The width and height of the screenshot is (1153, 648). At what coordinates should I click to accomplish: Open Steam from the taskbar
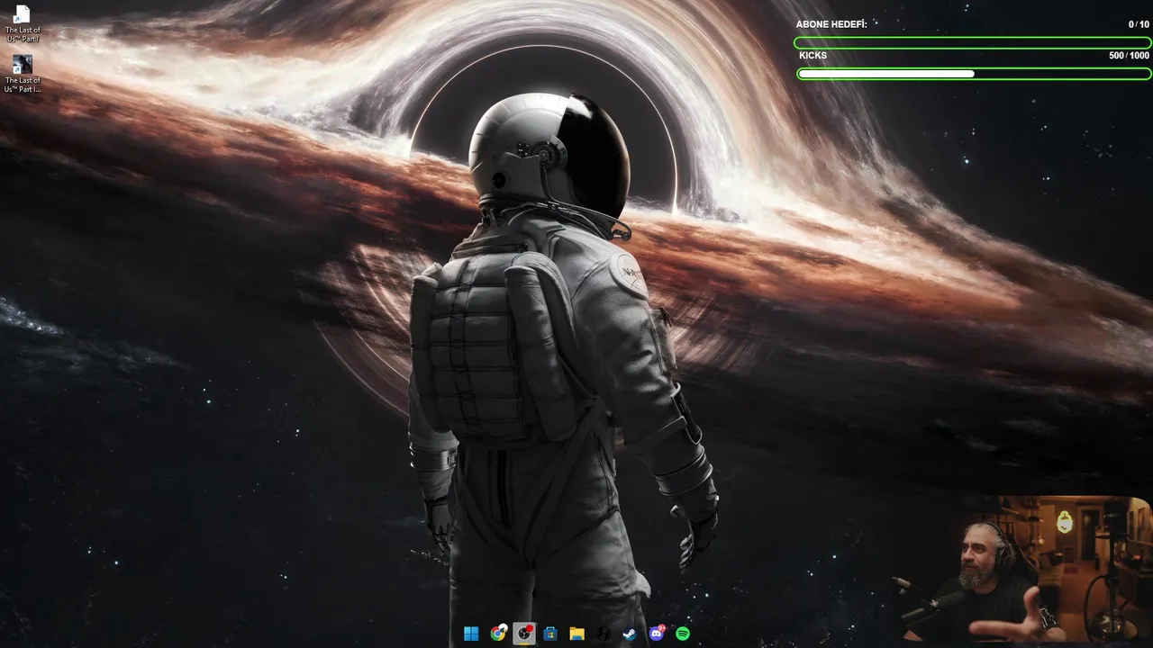pos(630,634)
